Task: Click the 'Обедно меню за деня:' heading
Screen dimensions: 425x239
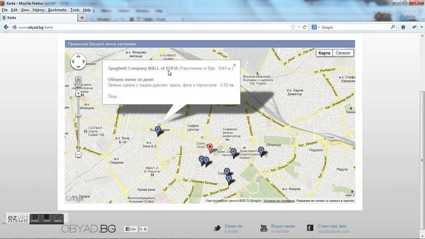Action: 131,80
